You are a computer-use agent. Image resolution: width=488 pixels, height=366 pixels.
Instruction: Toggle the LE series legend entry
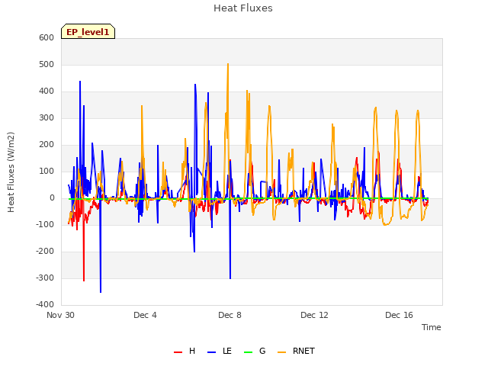click(x=220, y=351)
